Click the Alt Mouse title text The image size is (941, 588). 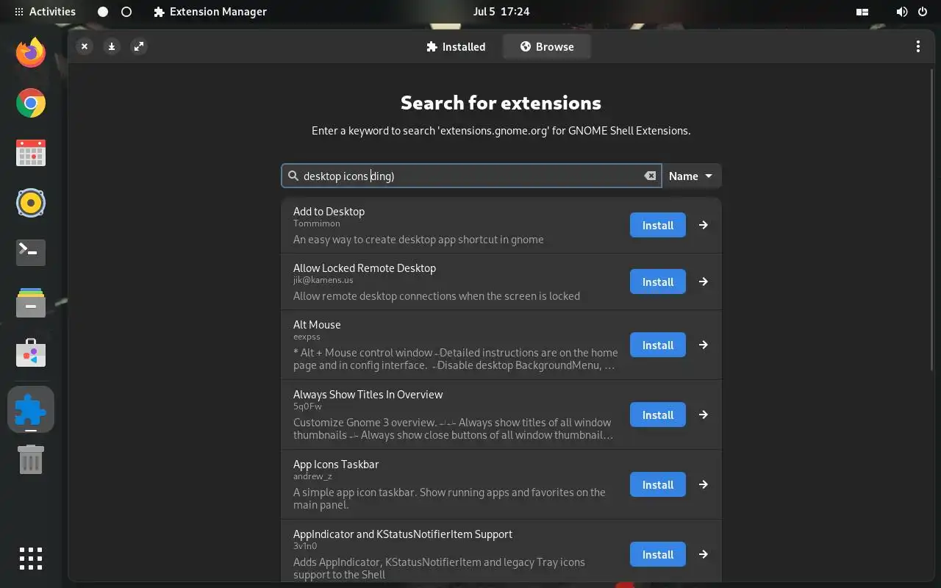click(x=317, y=324)
